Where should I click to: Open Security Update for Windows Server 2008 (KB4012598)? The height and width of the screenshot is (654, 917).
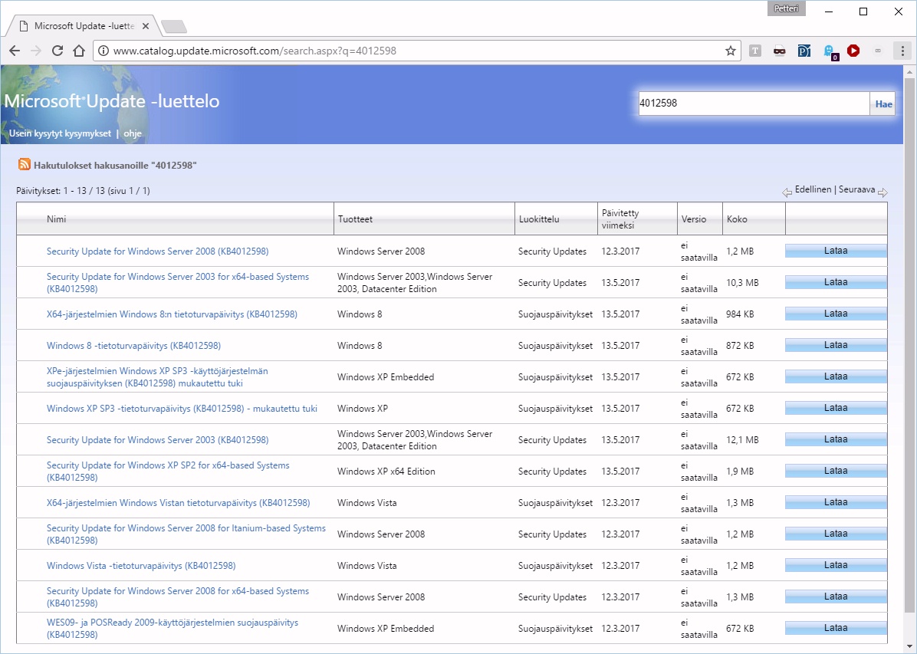(157, 251)
